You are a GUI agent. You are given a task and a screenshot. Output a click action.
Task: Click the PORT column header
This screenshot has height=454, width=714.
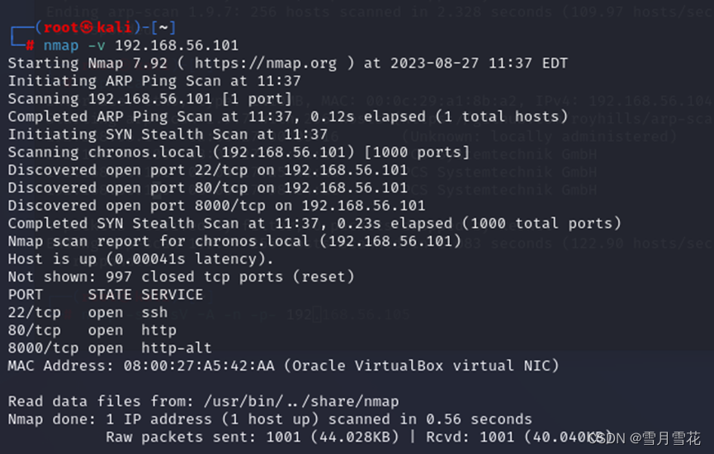[x=26, y=295]
